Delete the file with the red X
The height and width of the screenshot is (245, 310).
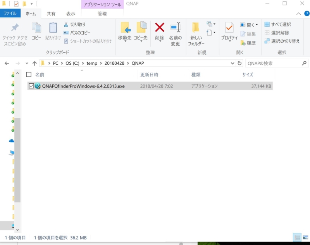click(x=160, y=27)
